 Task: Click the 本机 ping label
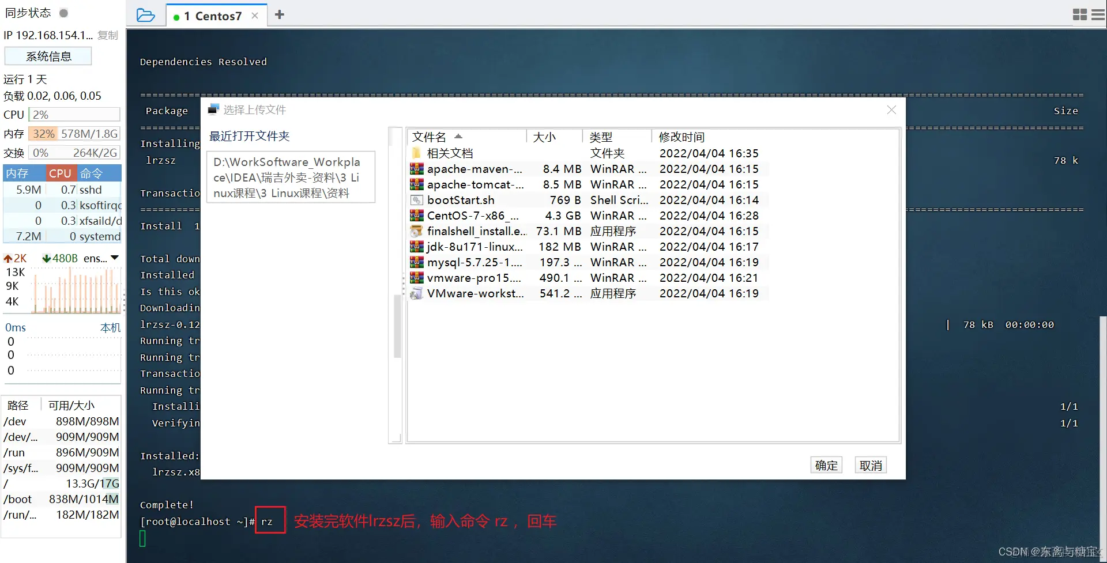[110, 327]
